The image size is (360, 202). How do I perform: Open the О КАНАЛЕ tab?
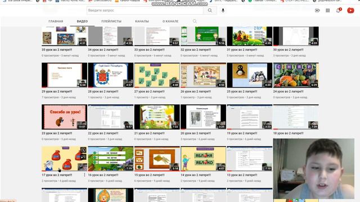tap(170, 21)
